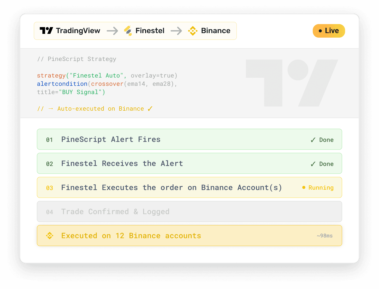Click the step number 04
Viewport: 379px width, 289px height.
(50, 212)
